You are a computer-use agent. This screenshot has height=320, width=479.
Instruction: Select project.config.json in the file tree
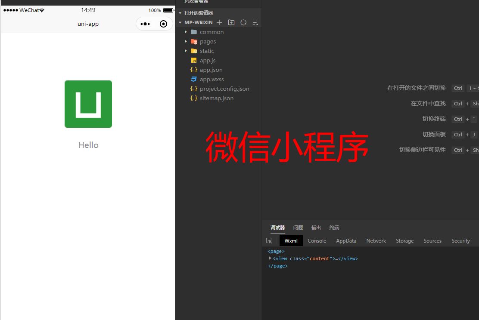(x=224, y=89)
